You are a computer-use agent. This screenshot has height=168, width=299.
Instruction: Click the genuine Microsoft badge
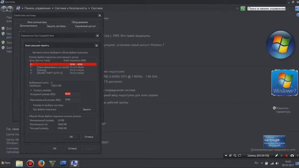coord(274,141)
